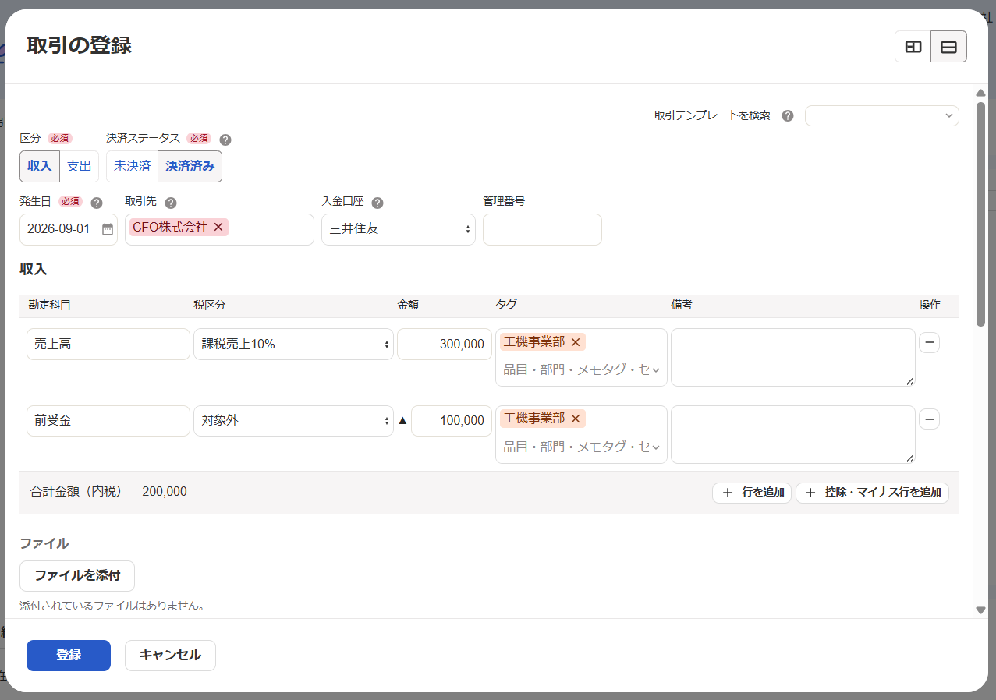The width and height of the screenshot is (996, 700).
Task: Open help icon beside 発生日
Action: (97, 203)
